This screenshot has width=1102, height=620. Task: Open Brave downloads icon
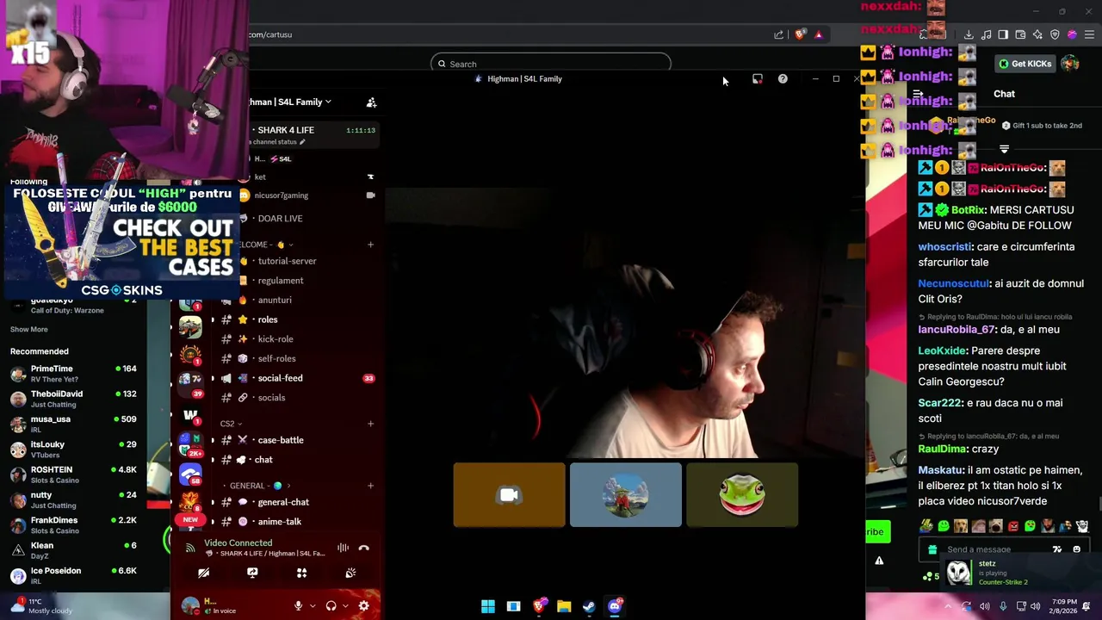click(x=969, y=34)
